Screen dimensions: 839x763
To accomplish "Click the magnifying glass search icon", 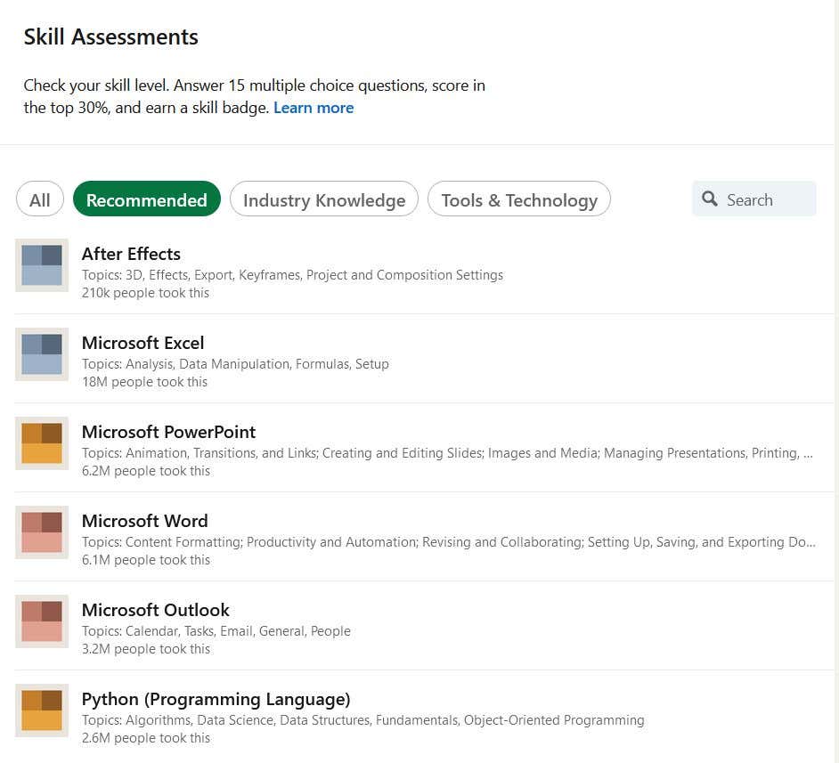I will point(709,199).
